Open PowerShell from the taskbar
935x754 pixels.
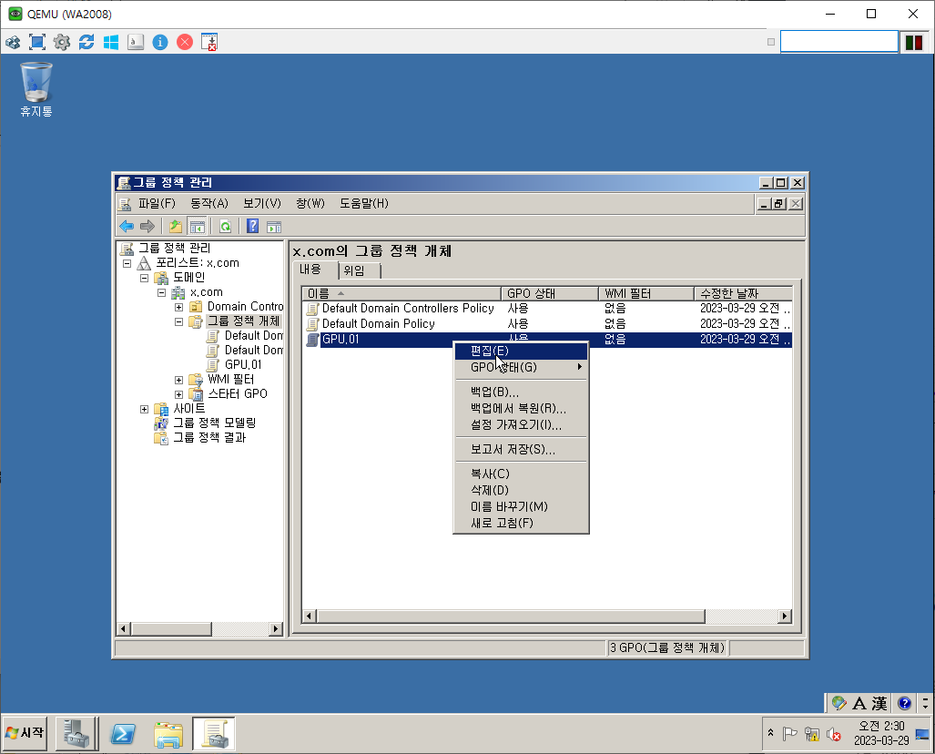coord(123,734)
